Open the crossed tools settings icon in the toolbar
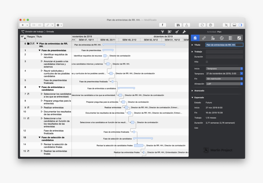The height and width of the screenshot is (183, 263). click(226, 25)
